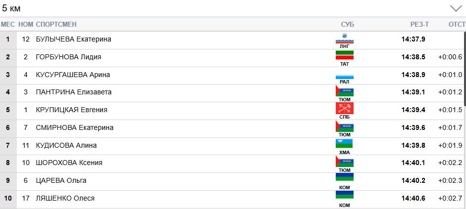Open athlete БУЛЫЧЕВА Екатерина
Viewport: 466px width, 209px height.
[73, 39]
